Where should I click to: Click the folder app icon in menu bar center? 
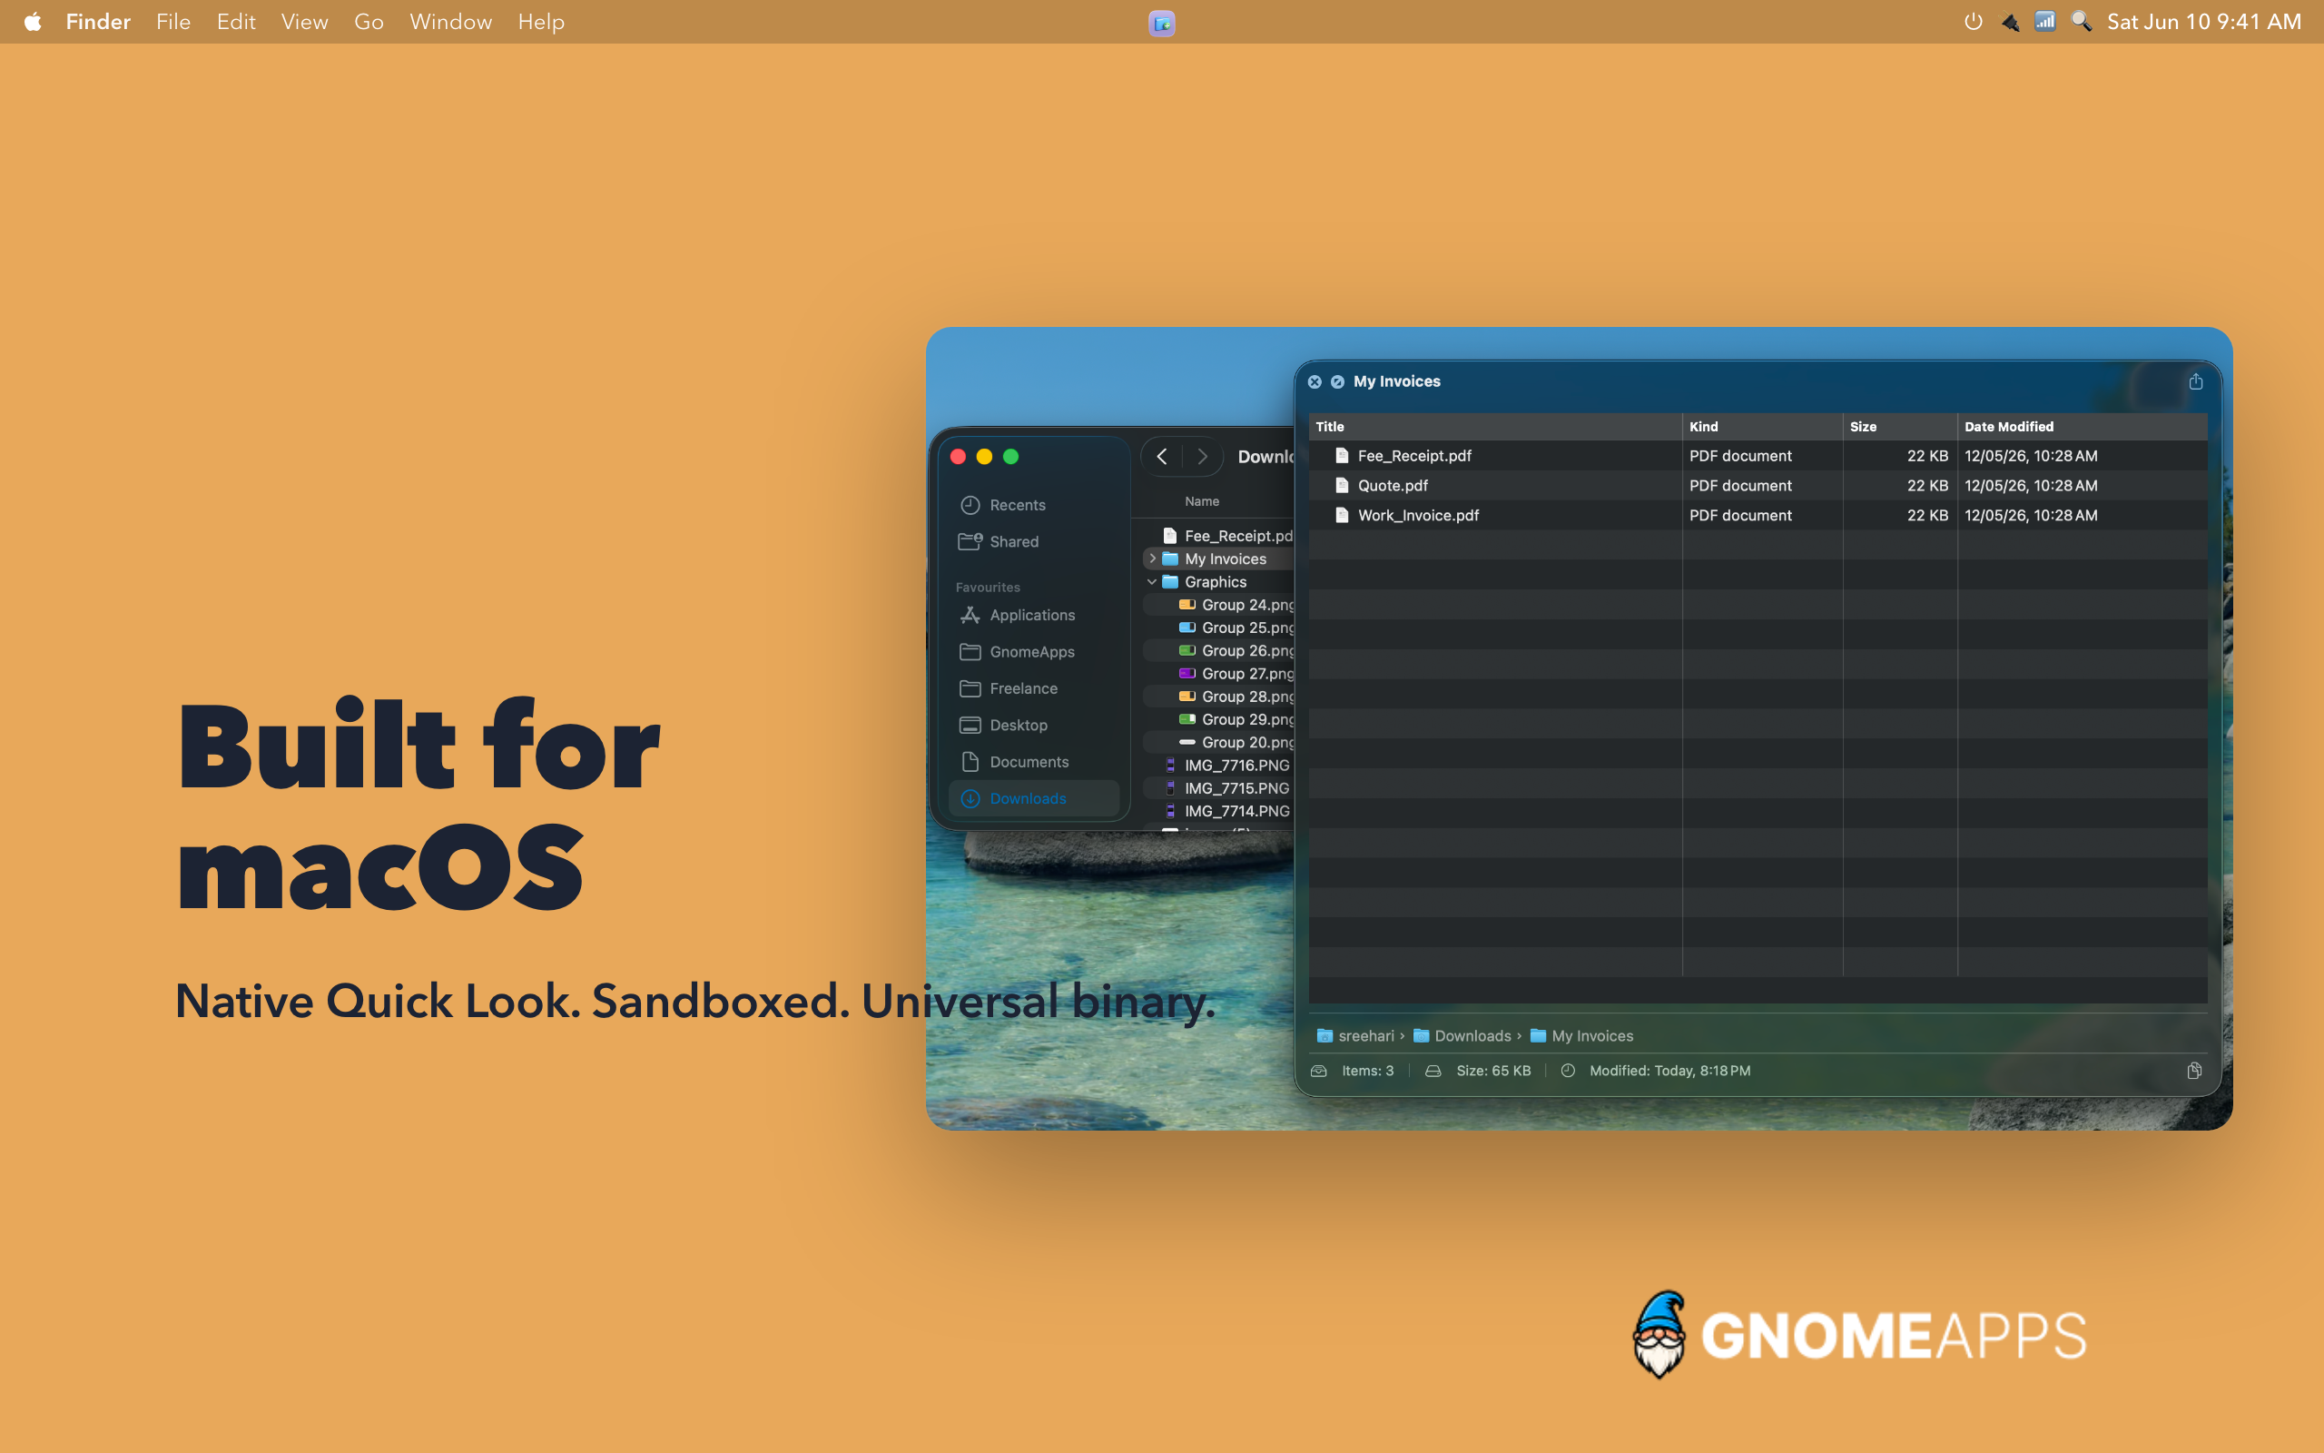click(x=1162, y=22)
